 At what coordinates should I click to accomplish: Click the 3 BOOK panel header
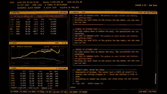[38, 68]
